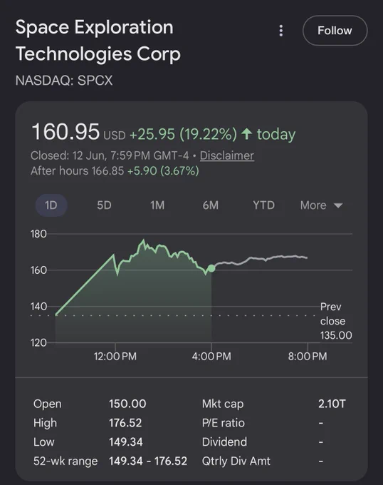Select the YTD chart range
Screen dimensions: 383x485
(264, 205)
